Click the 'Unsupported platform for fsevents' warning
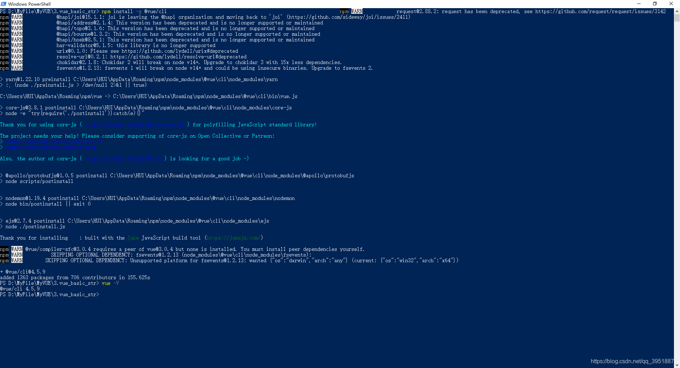This screenshot has width=680, height=368. 229,260
